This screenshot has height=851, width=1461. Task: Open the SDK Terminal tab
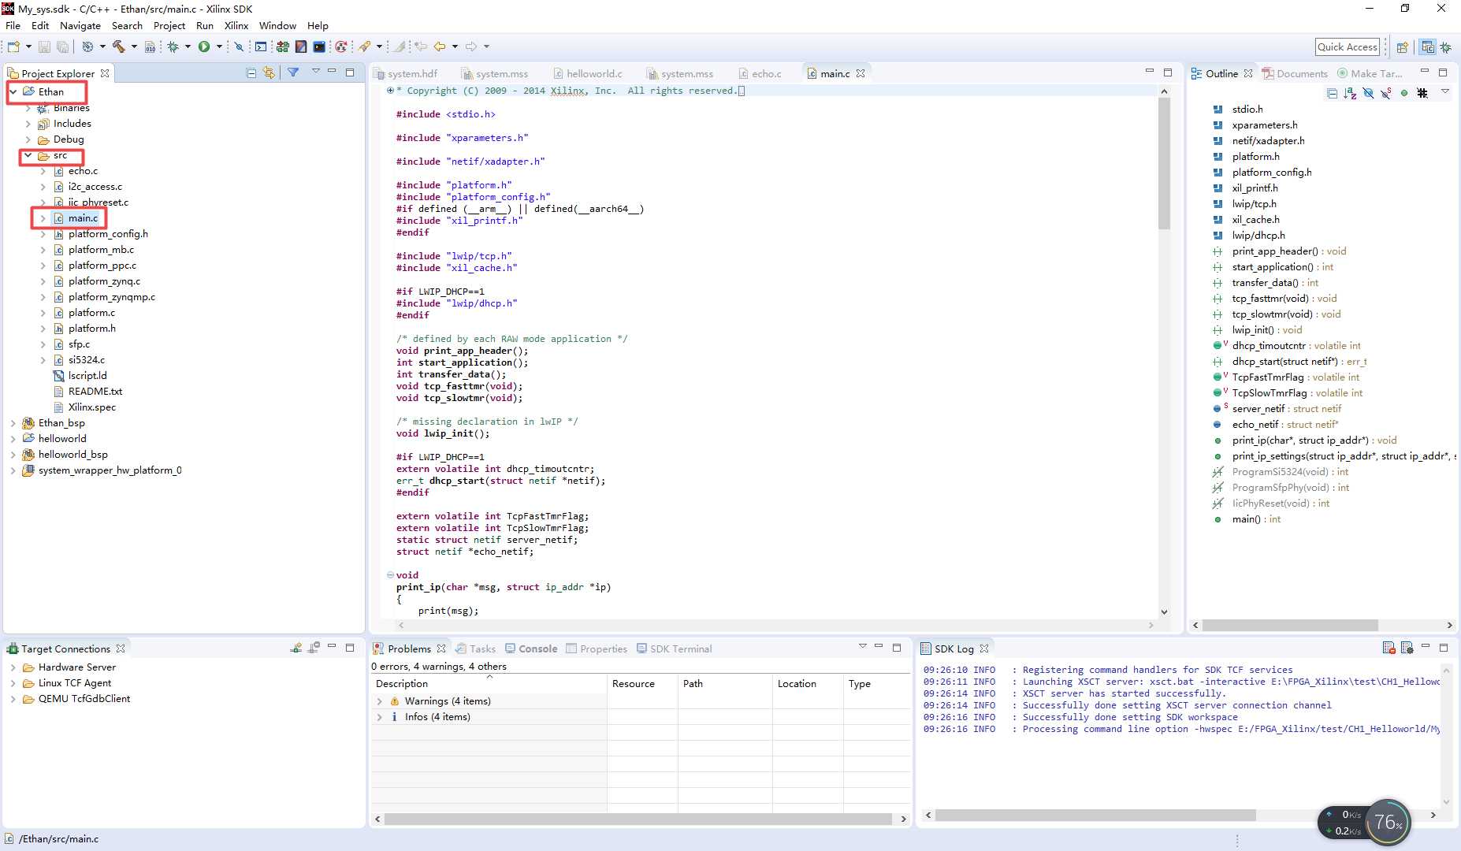(674, 648)
